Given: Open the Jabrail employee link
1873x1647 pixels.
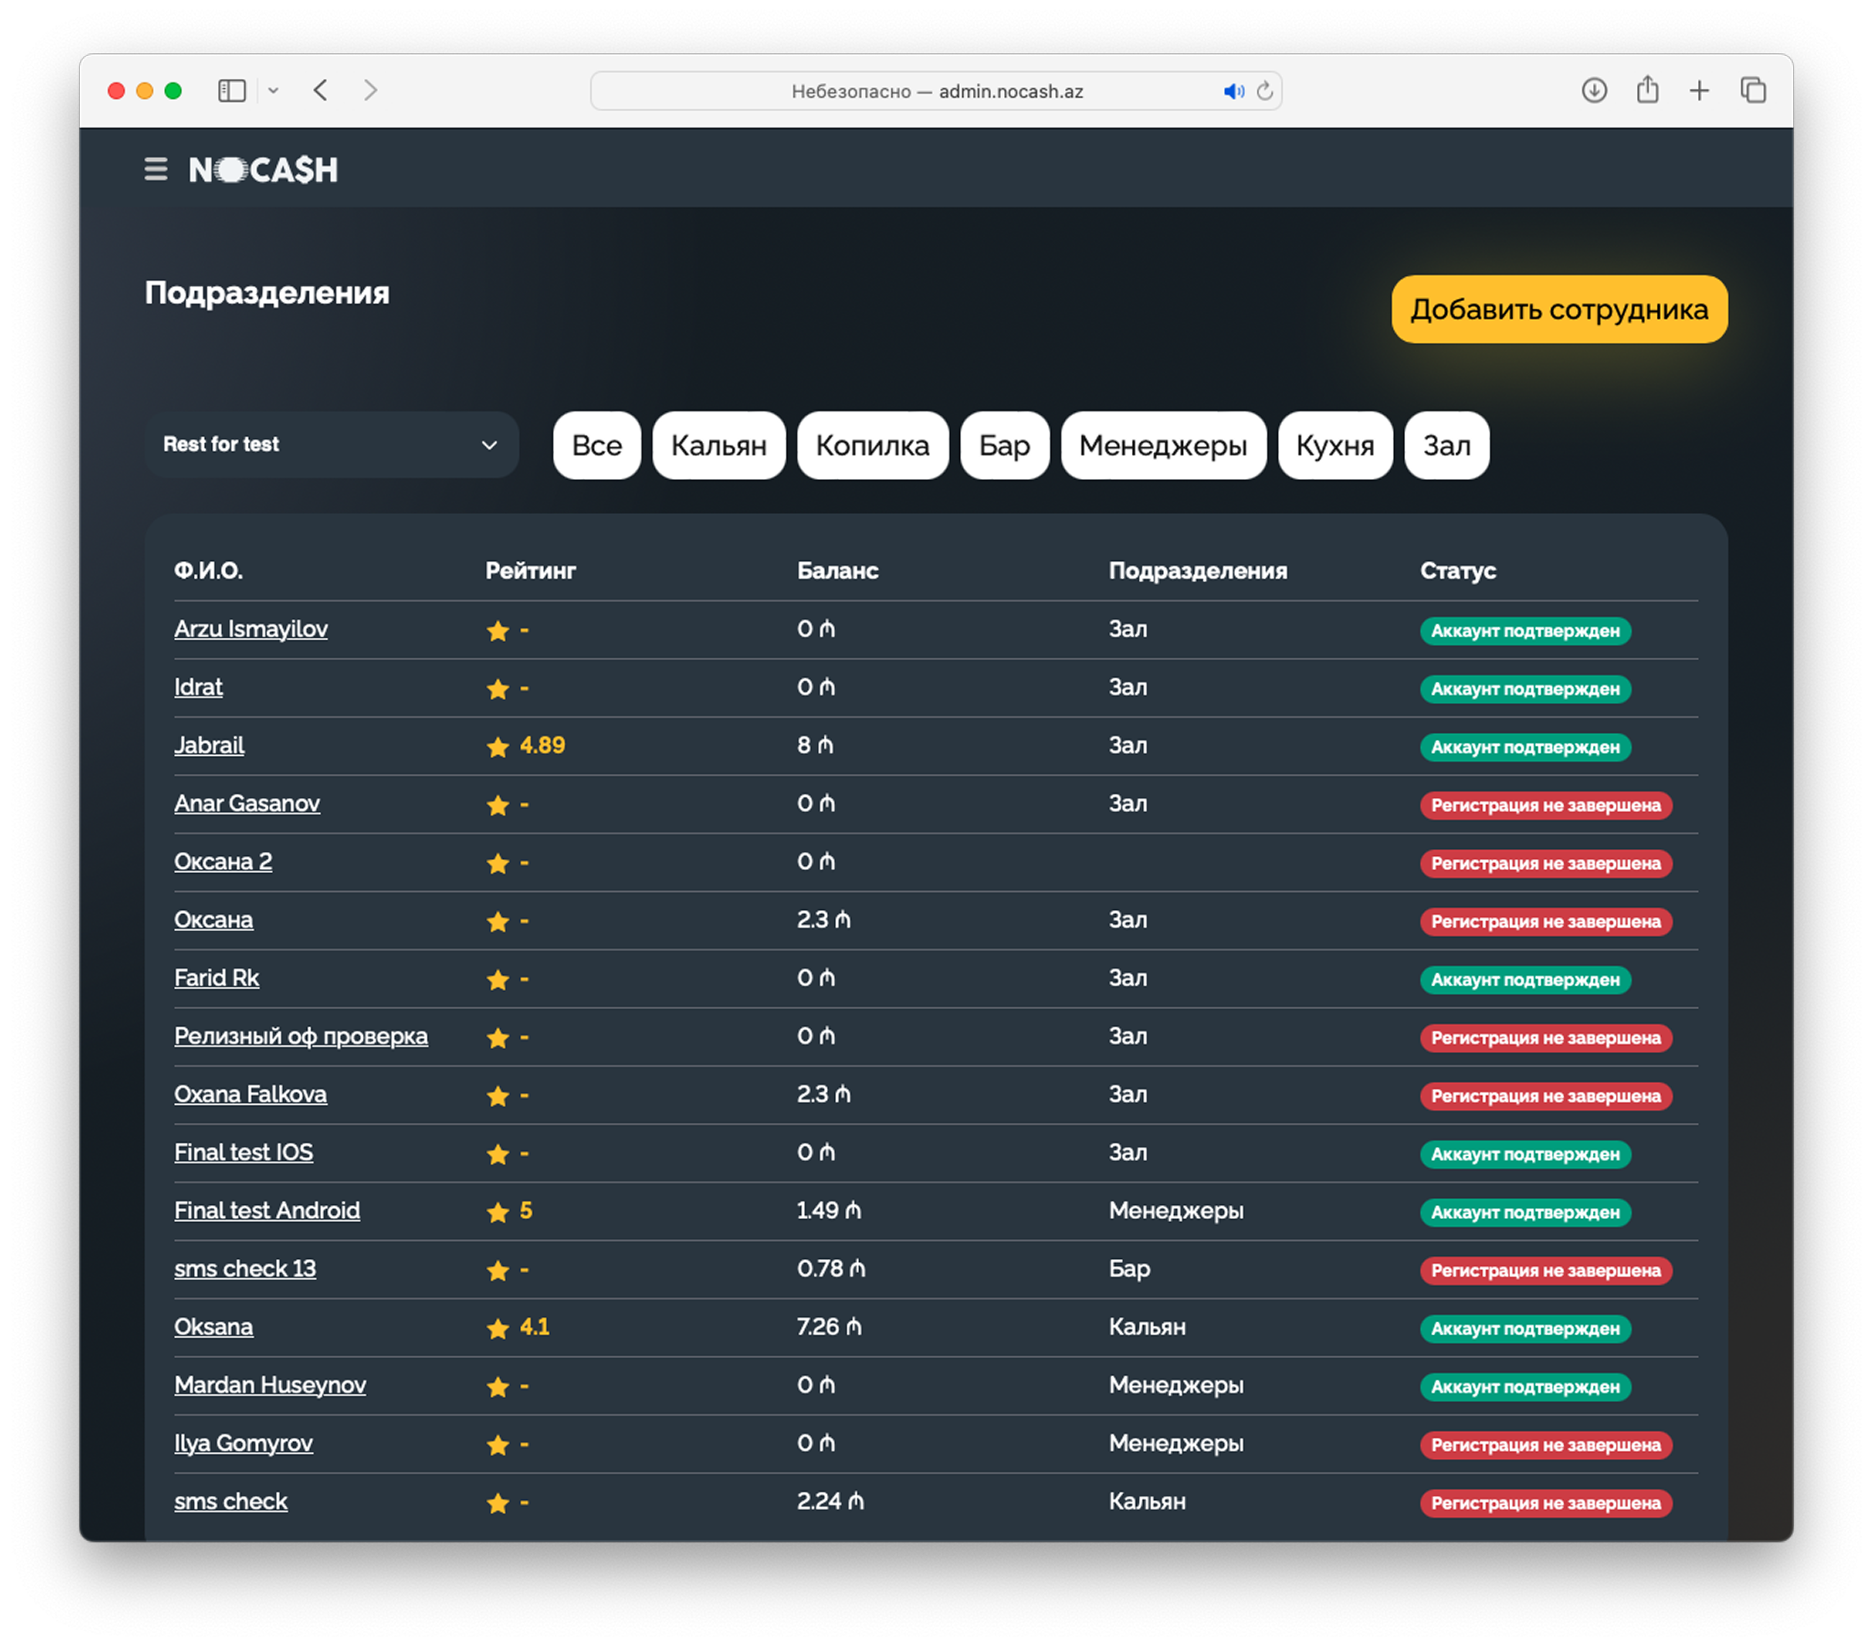Looking at the screenshot, I should pos(209,746).
